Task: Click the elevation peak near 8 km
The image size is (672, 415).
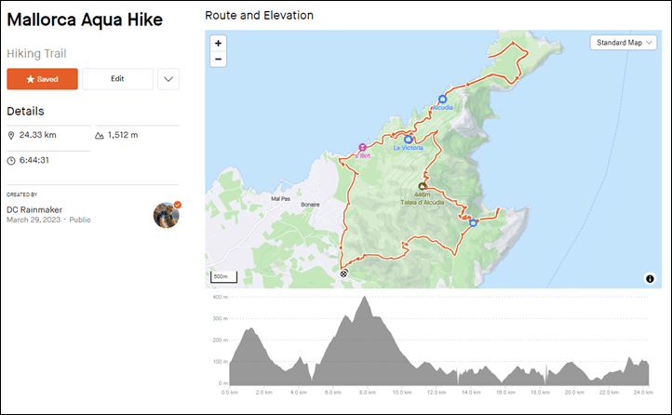Action: 365,297
